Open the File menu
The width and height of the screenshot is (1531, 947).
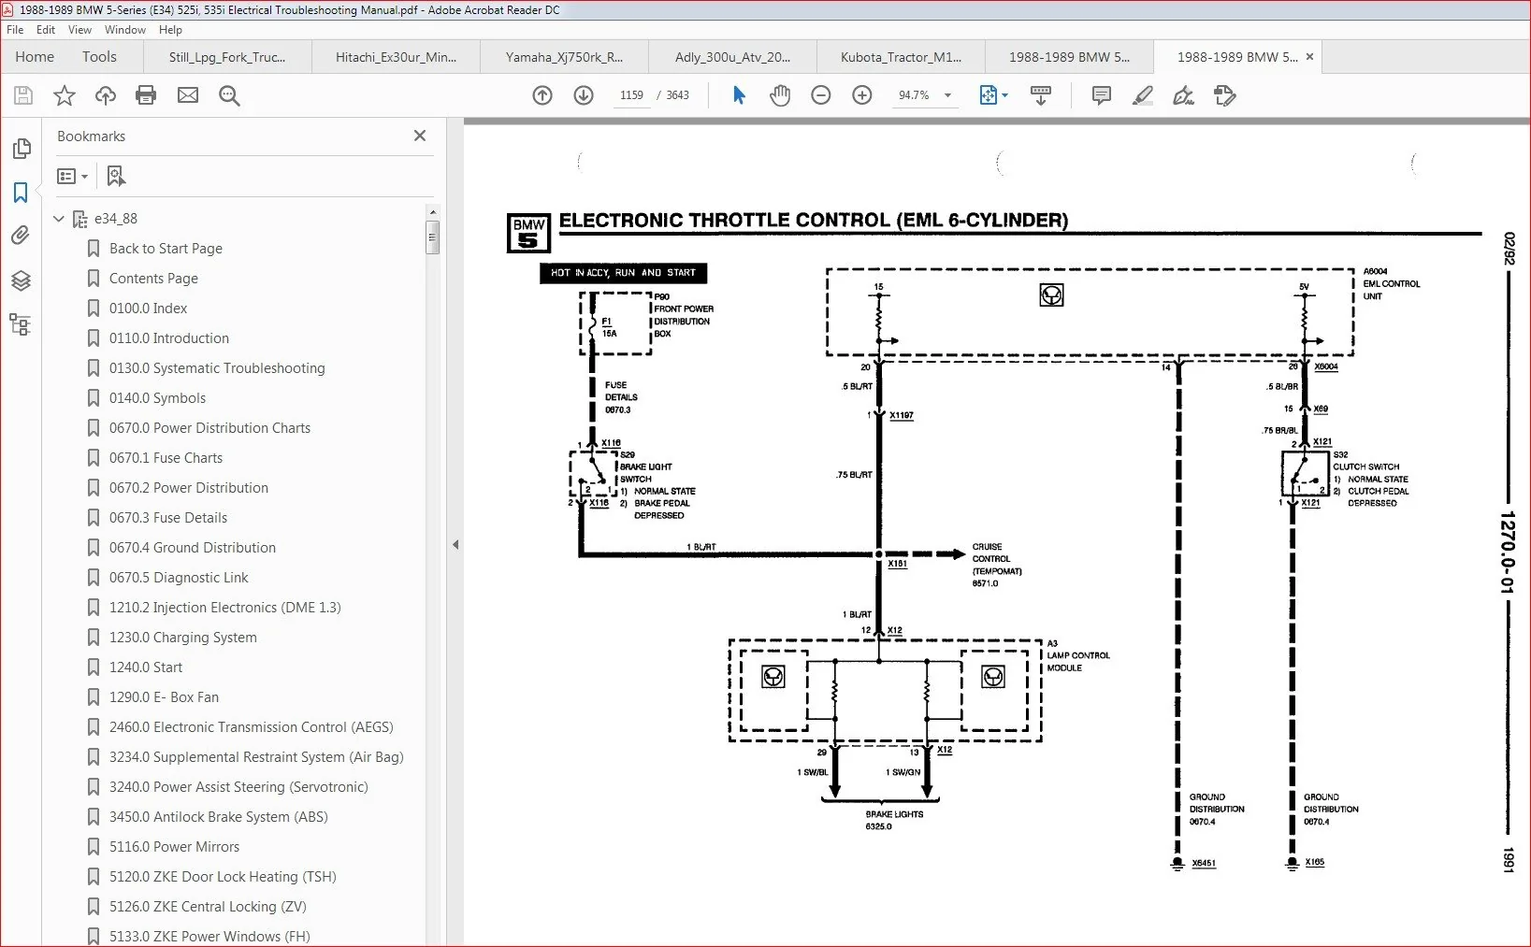pyautogui.click(x=15, y=30)
